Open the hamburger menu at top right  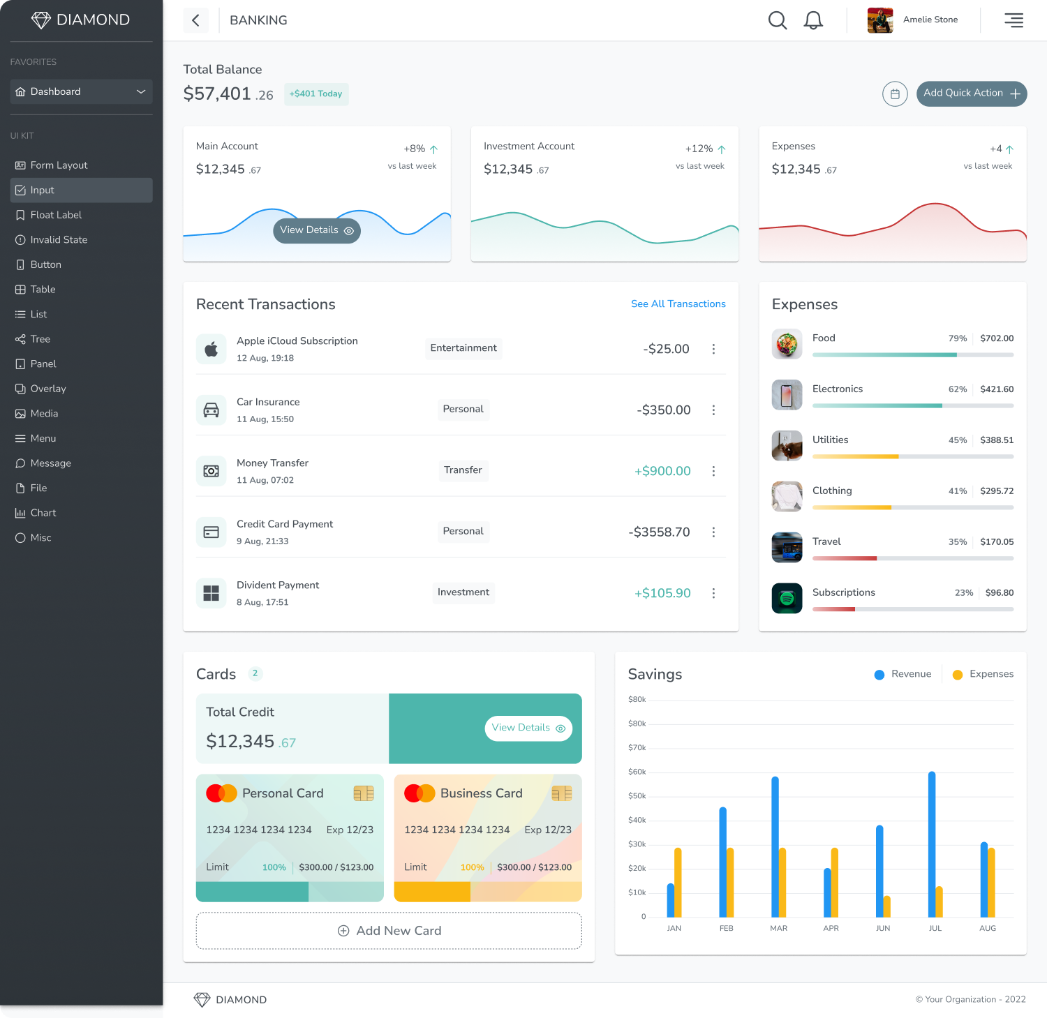(x=1013, y=20)
